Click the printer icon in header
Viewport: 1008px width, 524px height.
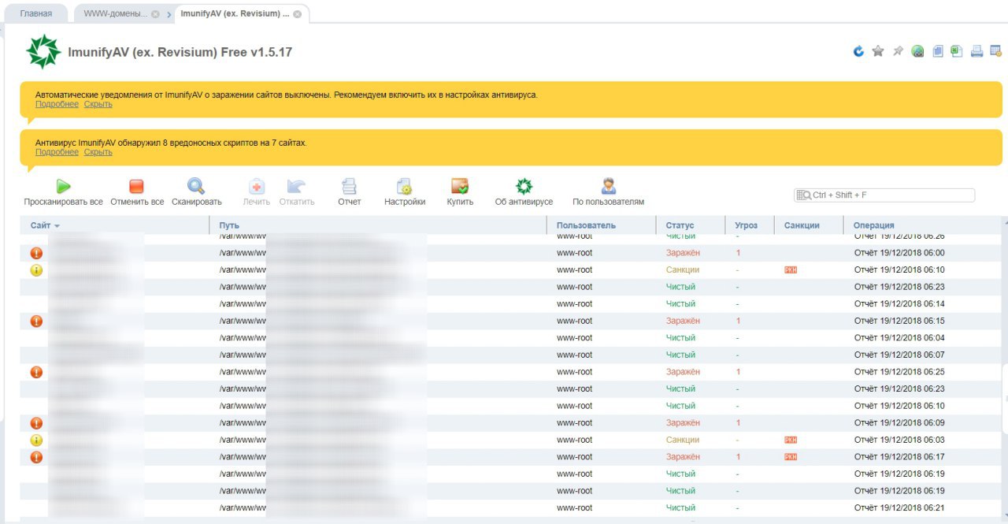(x=976, y=51)
